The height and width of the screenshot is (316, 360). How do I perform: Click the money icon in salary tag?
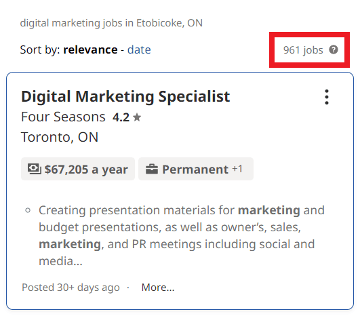(35, 169)
